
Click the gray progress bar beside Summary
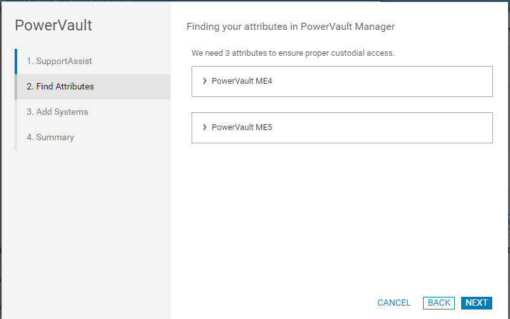16,138
